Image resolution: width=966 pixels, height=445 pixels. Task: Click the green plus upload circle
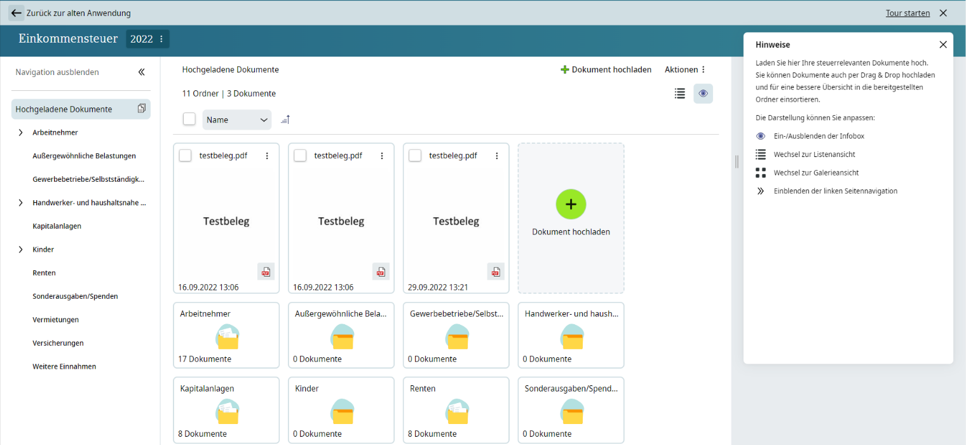pos(571,204)
